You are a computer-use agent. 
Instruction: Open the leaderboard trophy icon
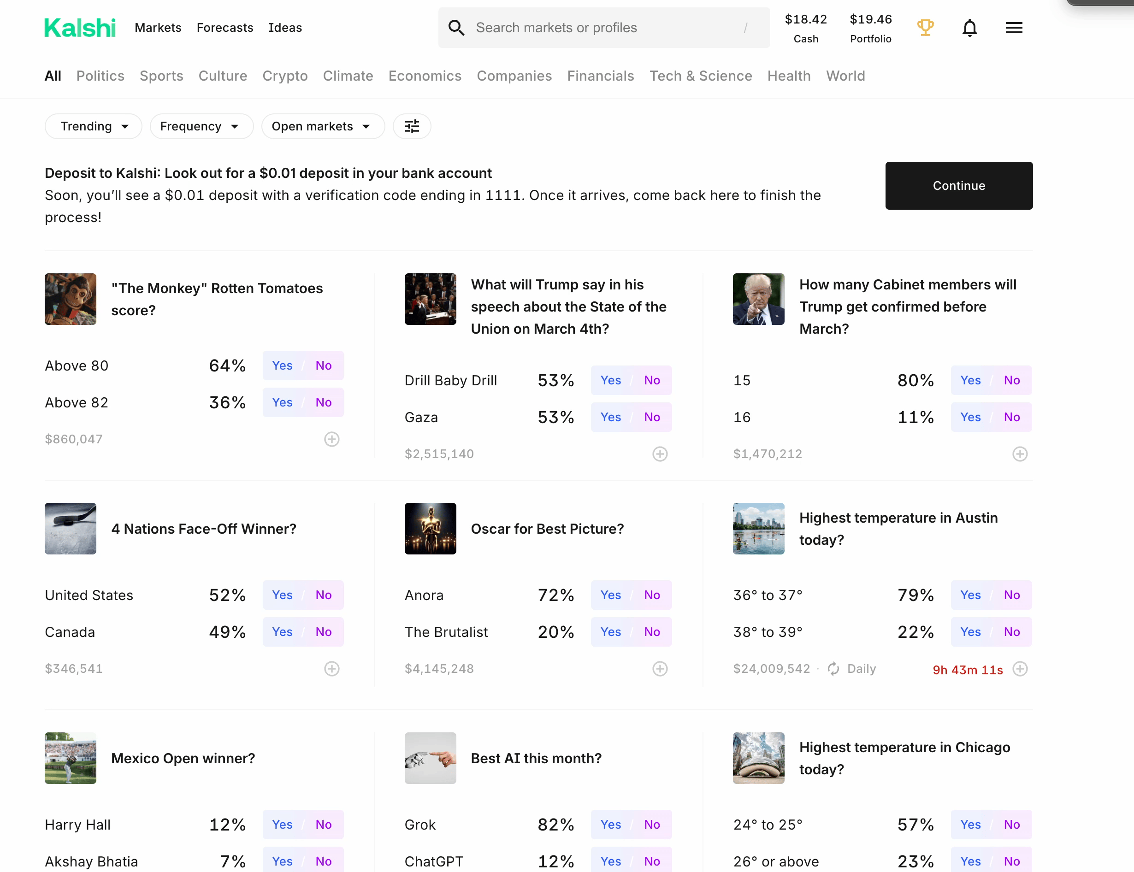[925, 28]
